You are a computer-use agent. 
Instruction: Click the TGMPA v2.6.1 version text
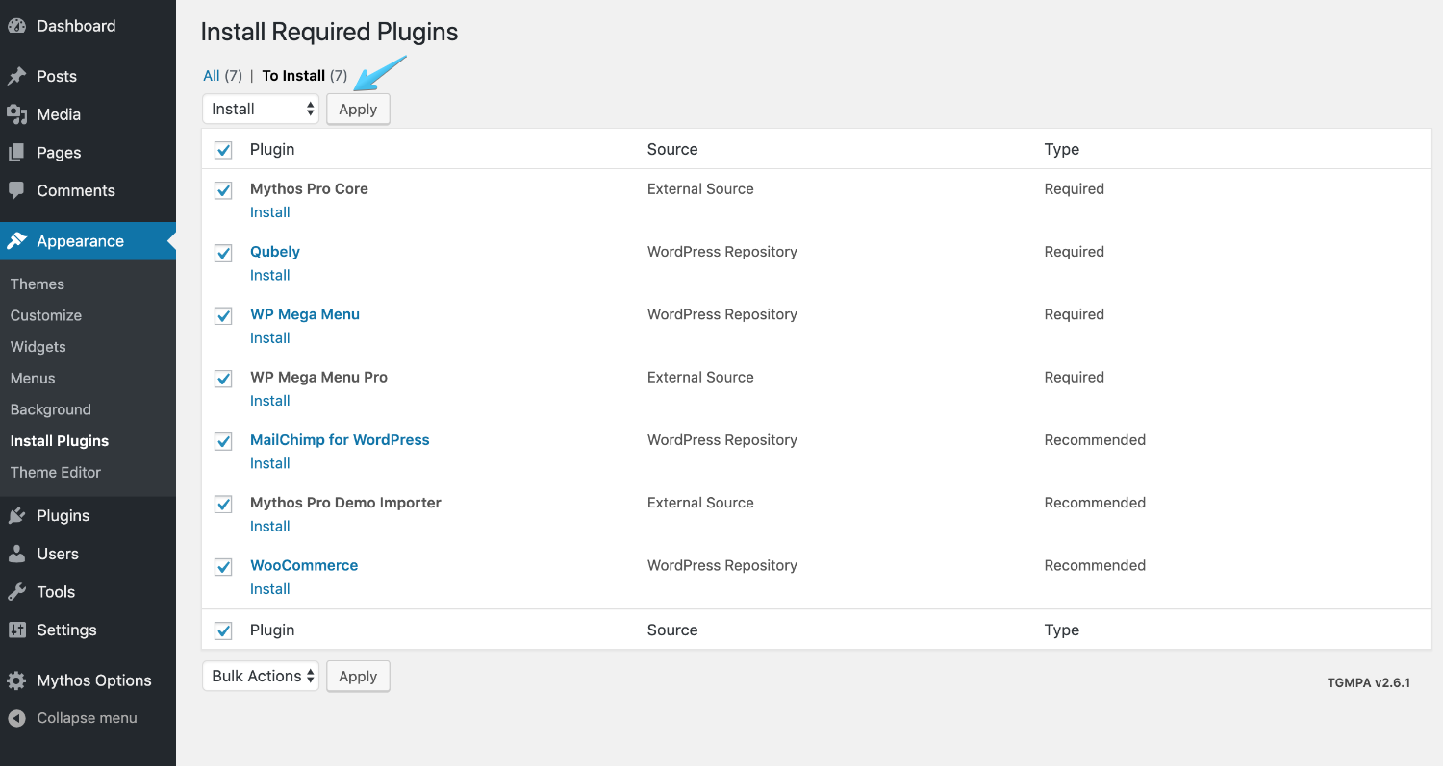point(1369,682)
